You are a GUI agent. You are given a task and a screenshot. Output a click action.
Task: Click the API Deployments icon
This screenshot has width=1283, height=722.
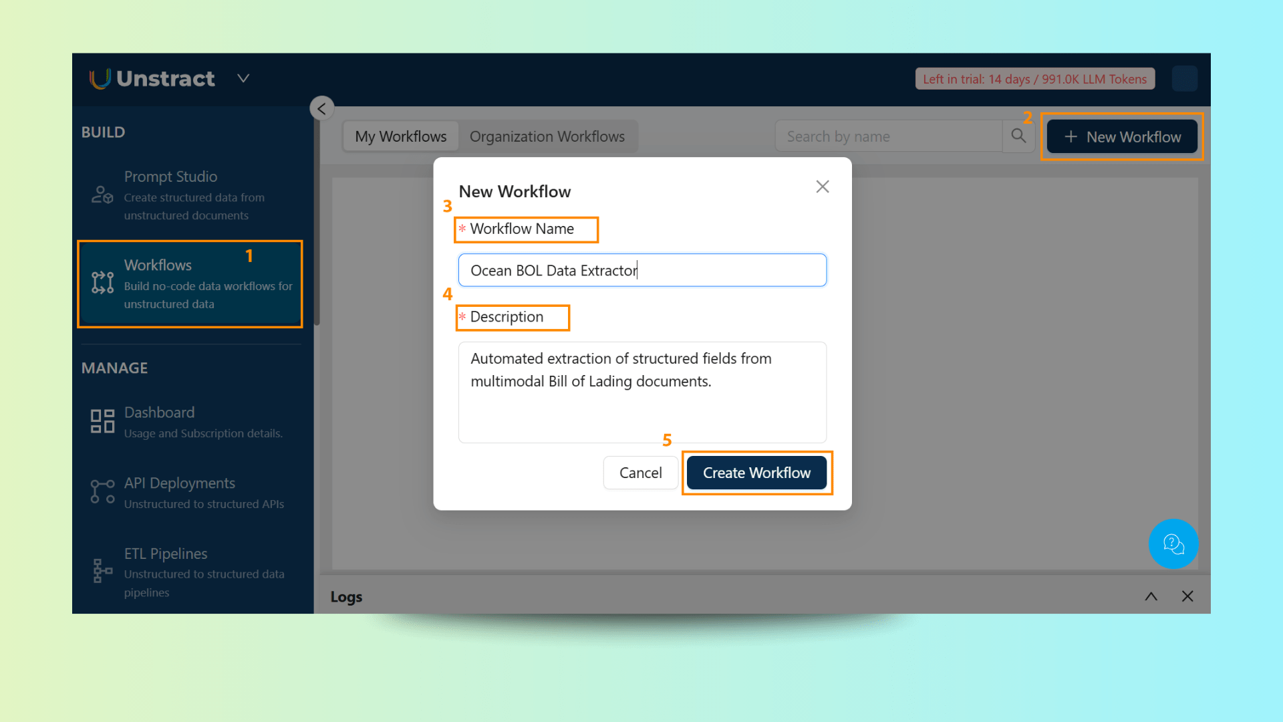pyautogui.click(x=102, y=491)
